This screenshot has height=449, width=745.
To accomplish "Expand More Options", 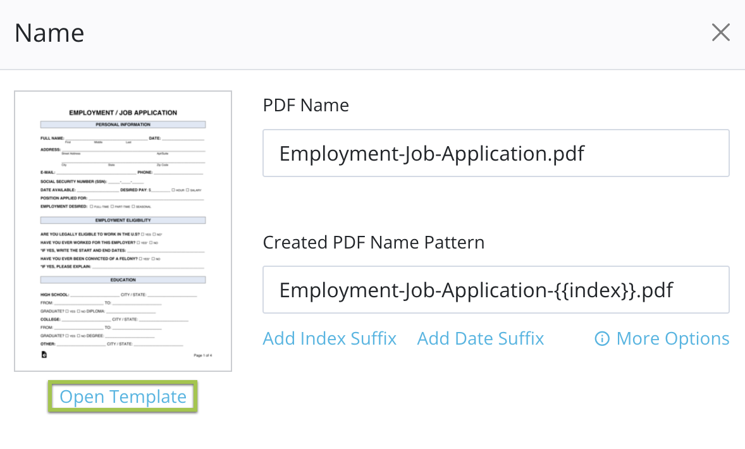I will pos(672,339).
